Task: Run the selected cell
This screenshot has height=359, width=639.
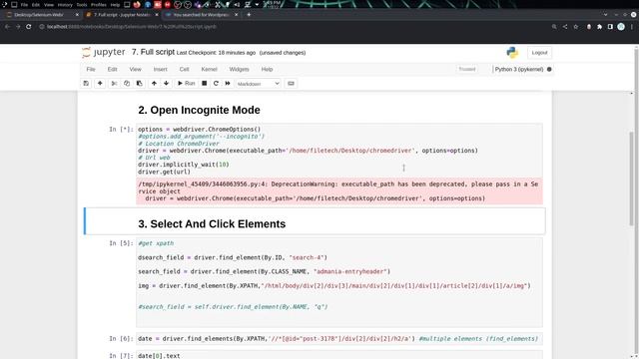Action: (x=187, y=84)
